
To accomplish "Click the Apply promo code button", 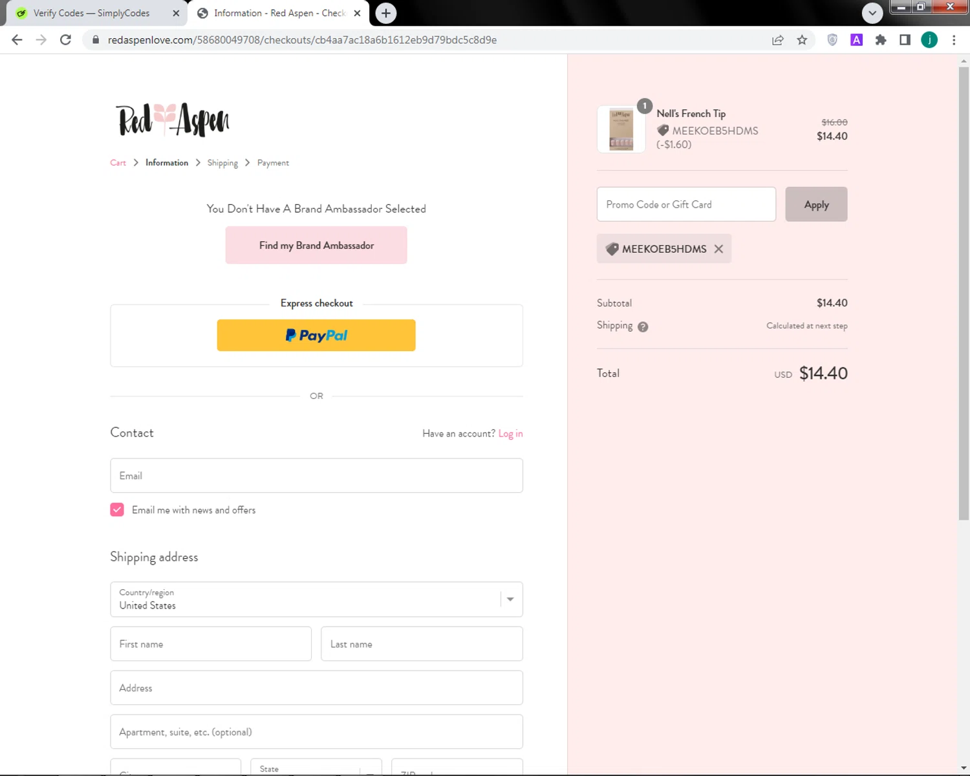I will [816, 204].
